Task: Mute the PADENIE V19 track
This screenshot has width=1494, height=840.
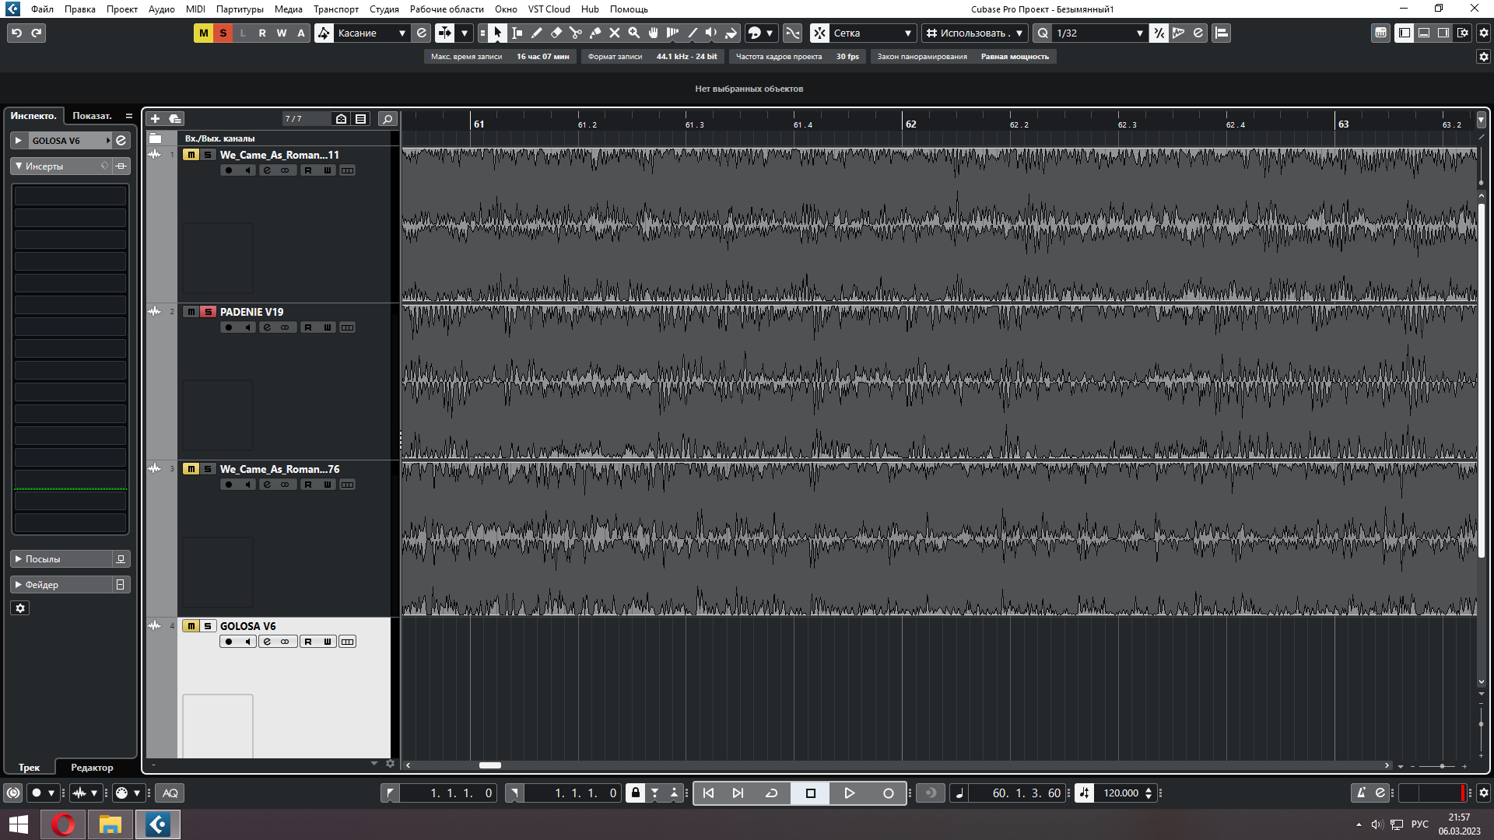Action: point(191,312)
